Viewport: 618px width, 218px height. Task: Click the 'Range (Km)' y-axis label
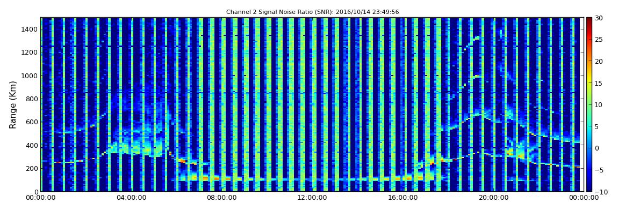(13, 105)
